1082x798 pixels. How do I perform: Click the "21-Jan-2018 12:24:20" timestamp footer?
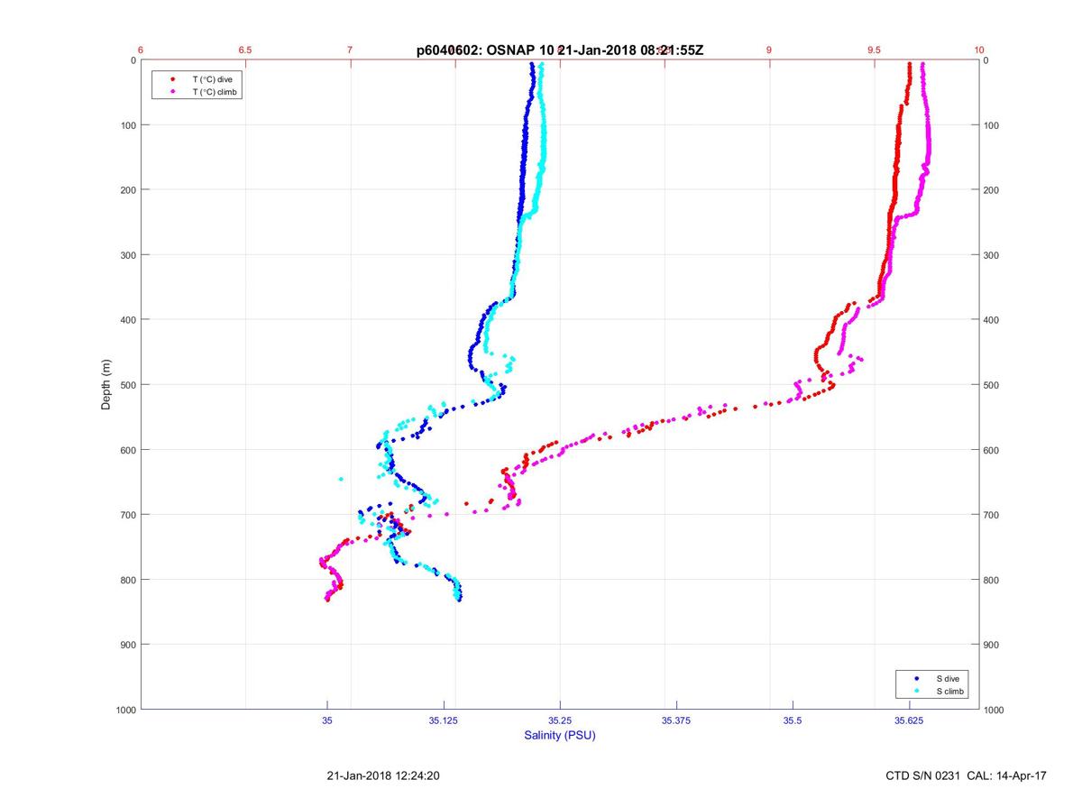click(x=383, y=775)
